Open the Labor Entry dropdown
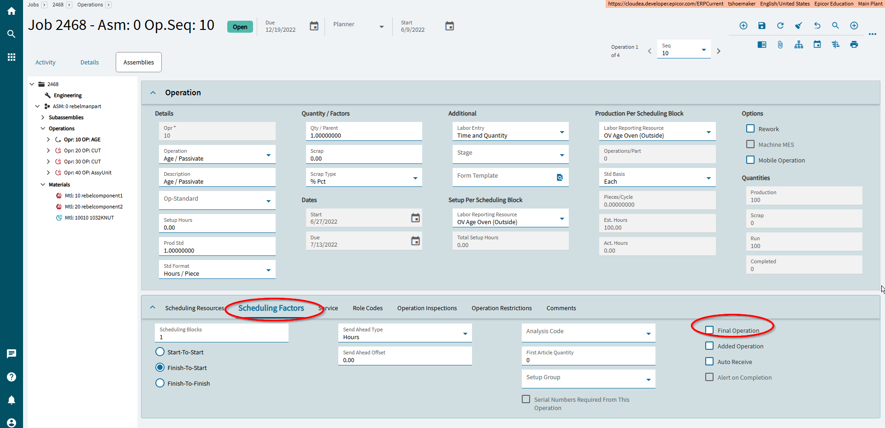The image size is (885, 428). [561, 132]
